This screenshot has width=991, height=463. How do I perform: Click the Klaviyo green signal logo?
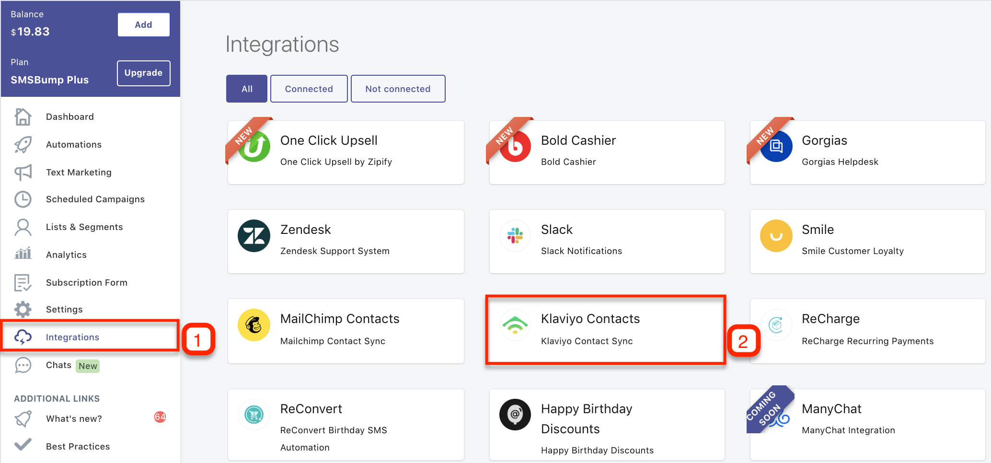pyautogui.click(x=515, y=325)
